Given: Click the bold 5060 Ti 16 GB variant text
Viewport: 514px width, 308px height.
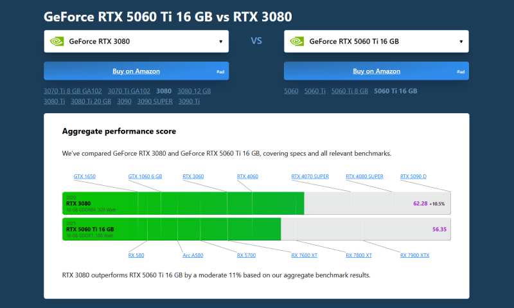Looking at the screenshot, I should pos(396,91).
